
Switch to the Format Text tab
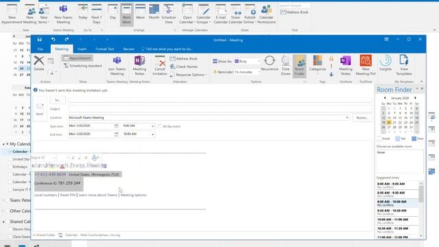pyautogui.click(x=105, y=49)
